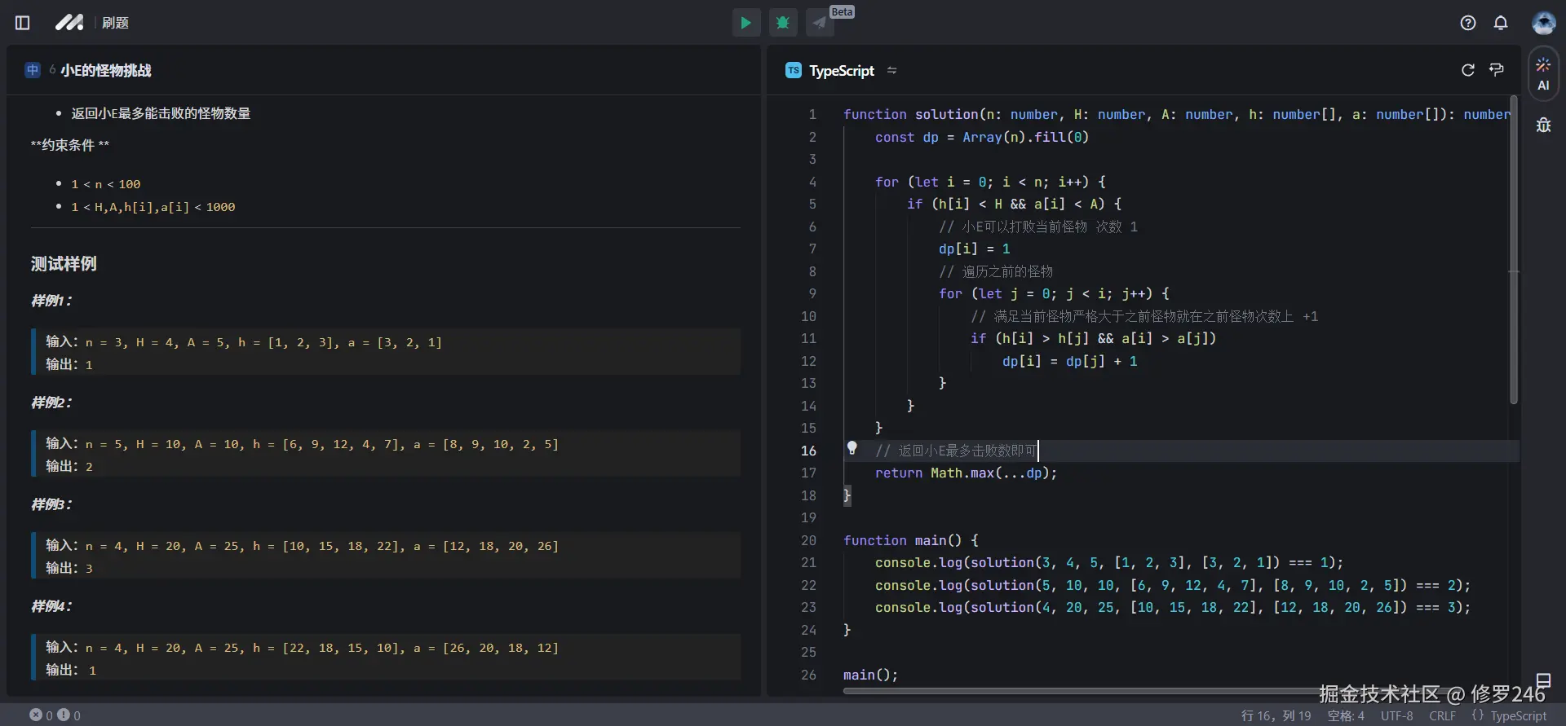Run the code with green play button
The width and height of the screenshot is (1566, 726).
(x=745, y=23)
